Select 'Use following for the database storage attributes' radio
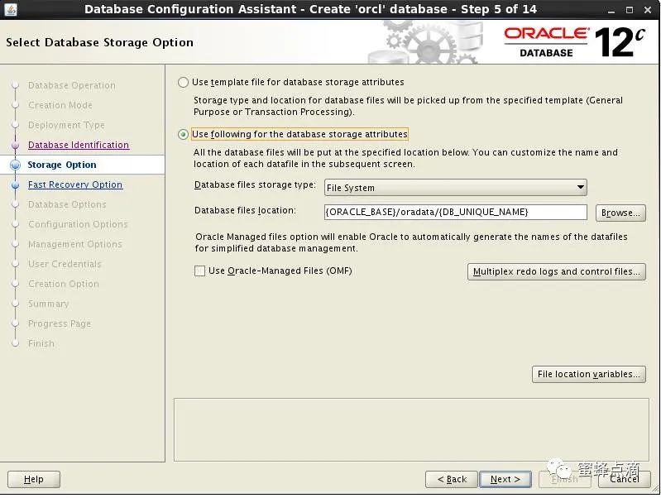Viewport: 661px width, 498px height. [183, 135]
